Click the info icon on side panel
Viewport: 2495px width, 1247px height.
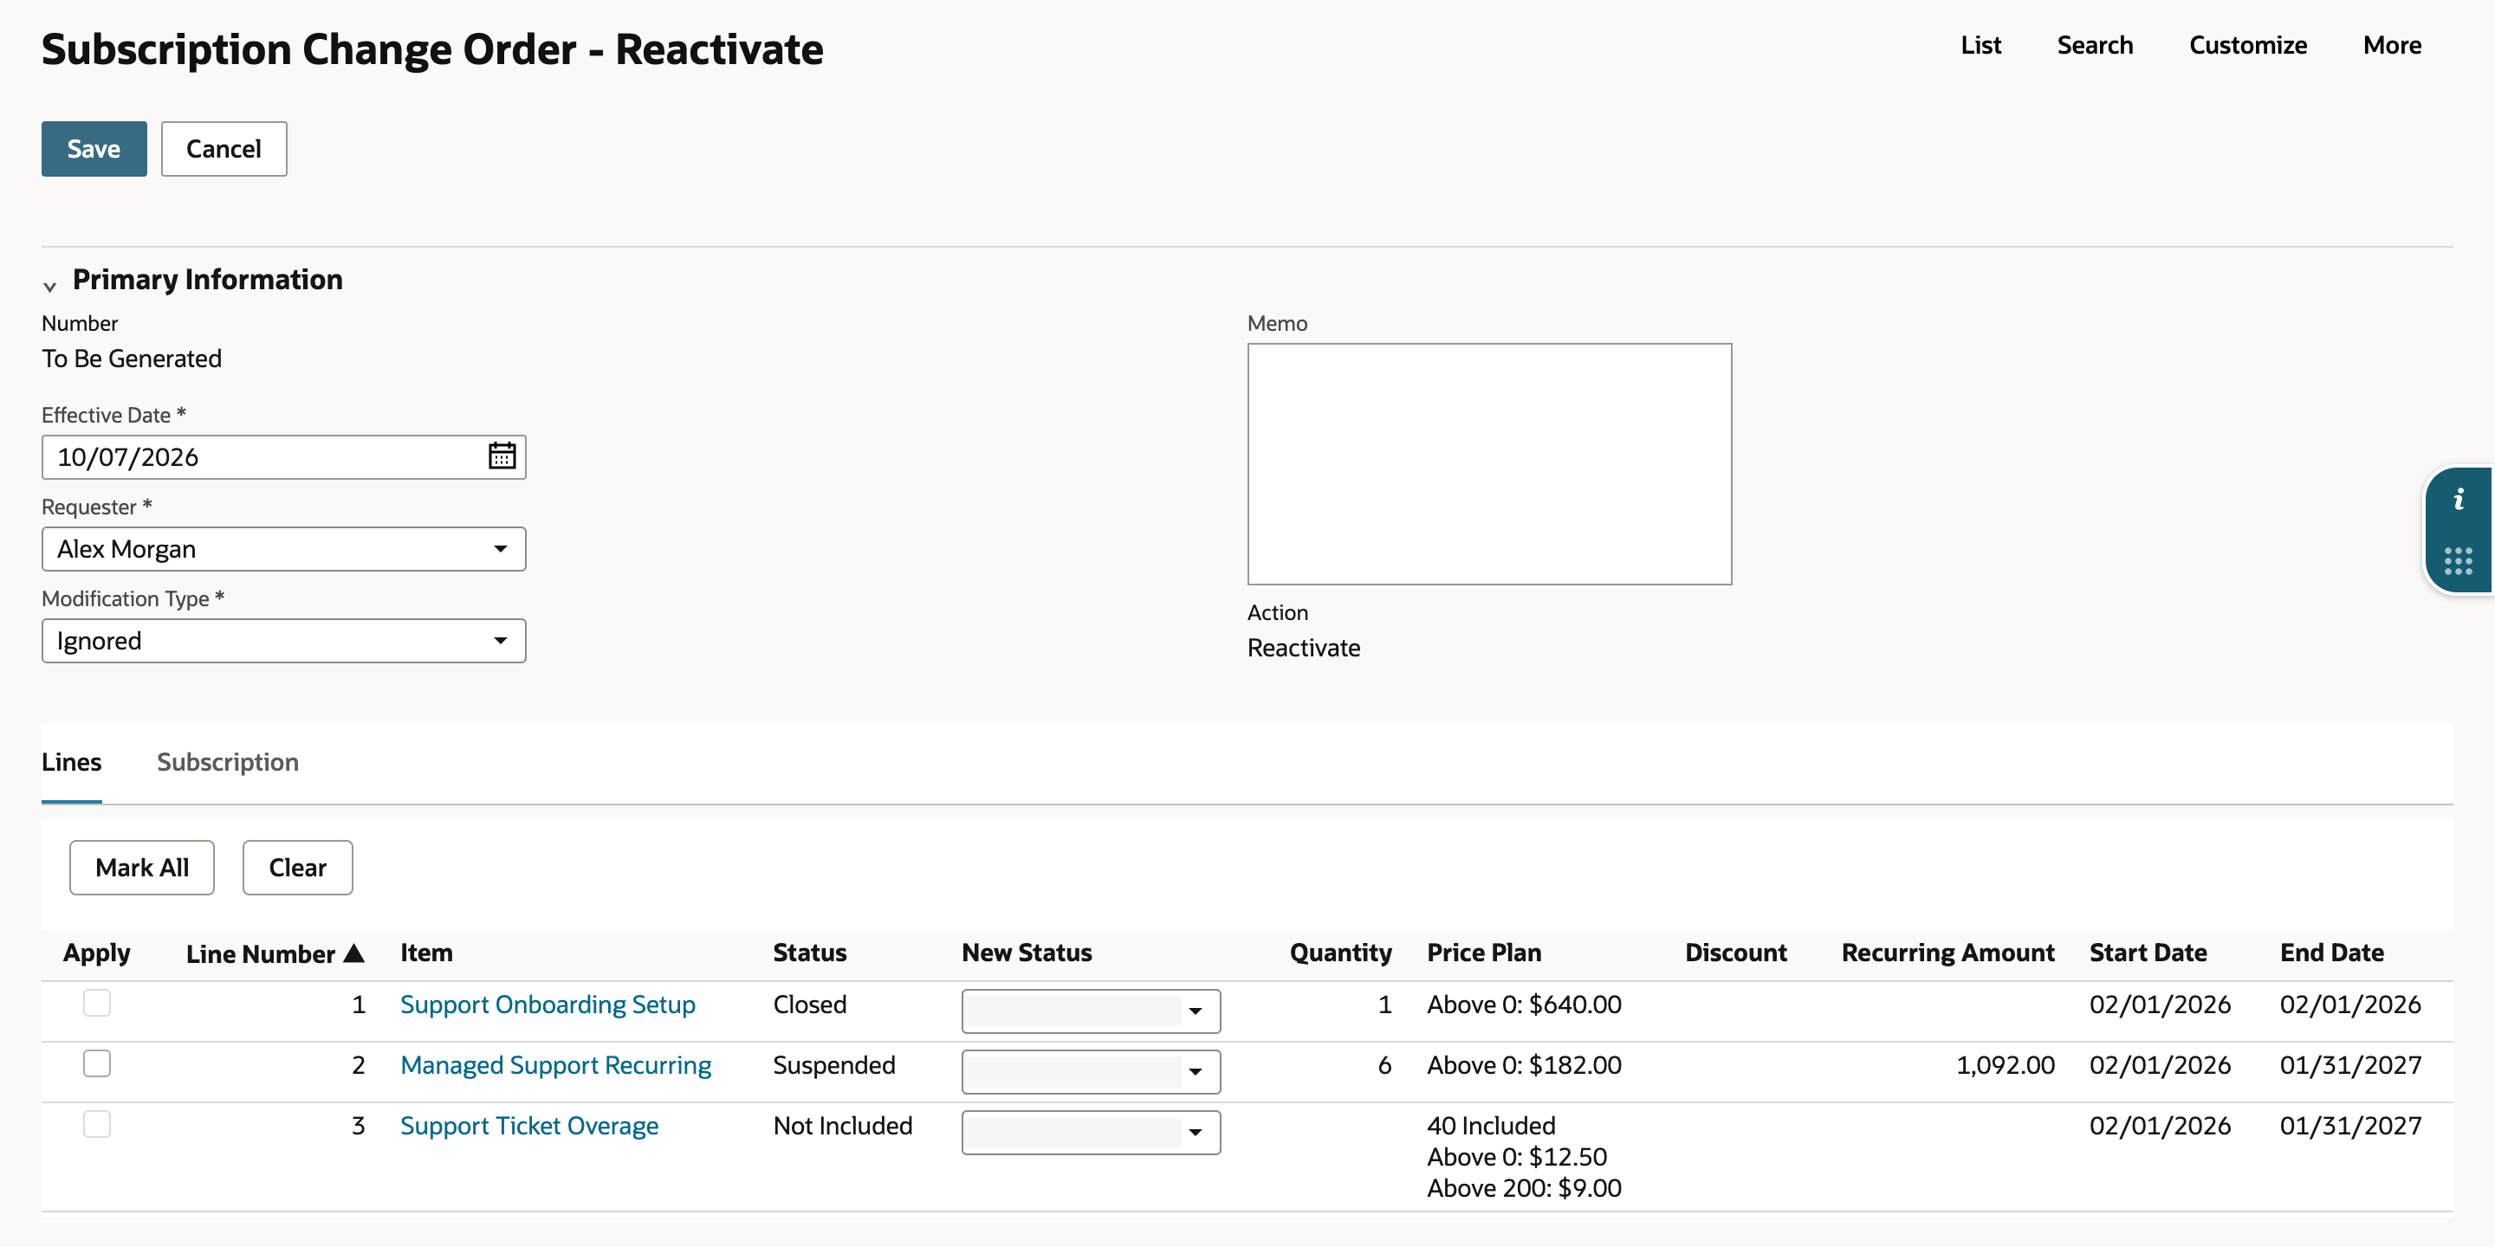[2459, 500]
